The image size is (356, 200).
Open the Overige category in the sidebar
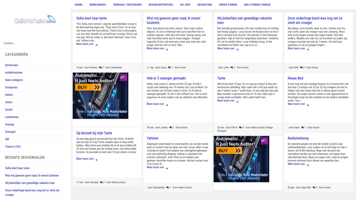tap(10, 124)
